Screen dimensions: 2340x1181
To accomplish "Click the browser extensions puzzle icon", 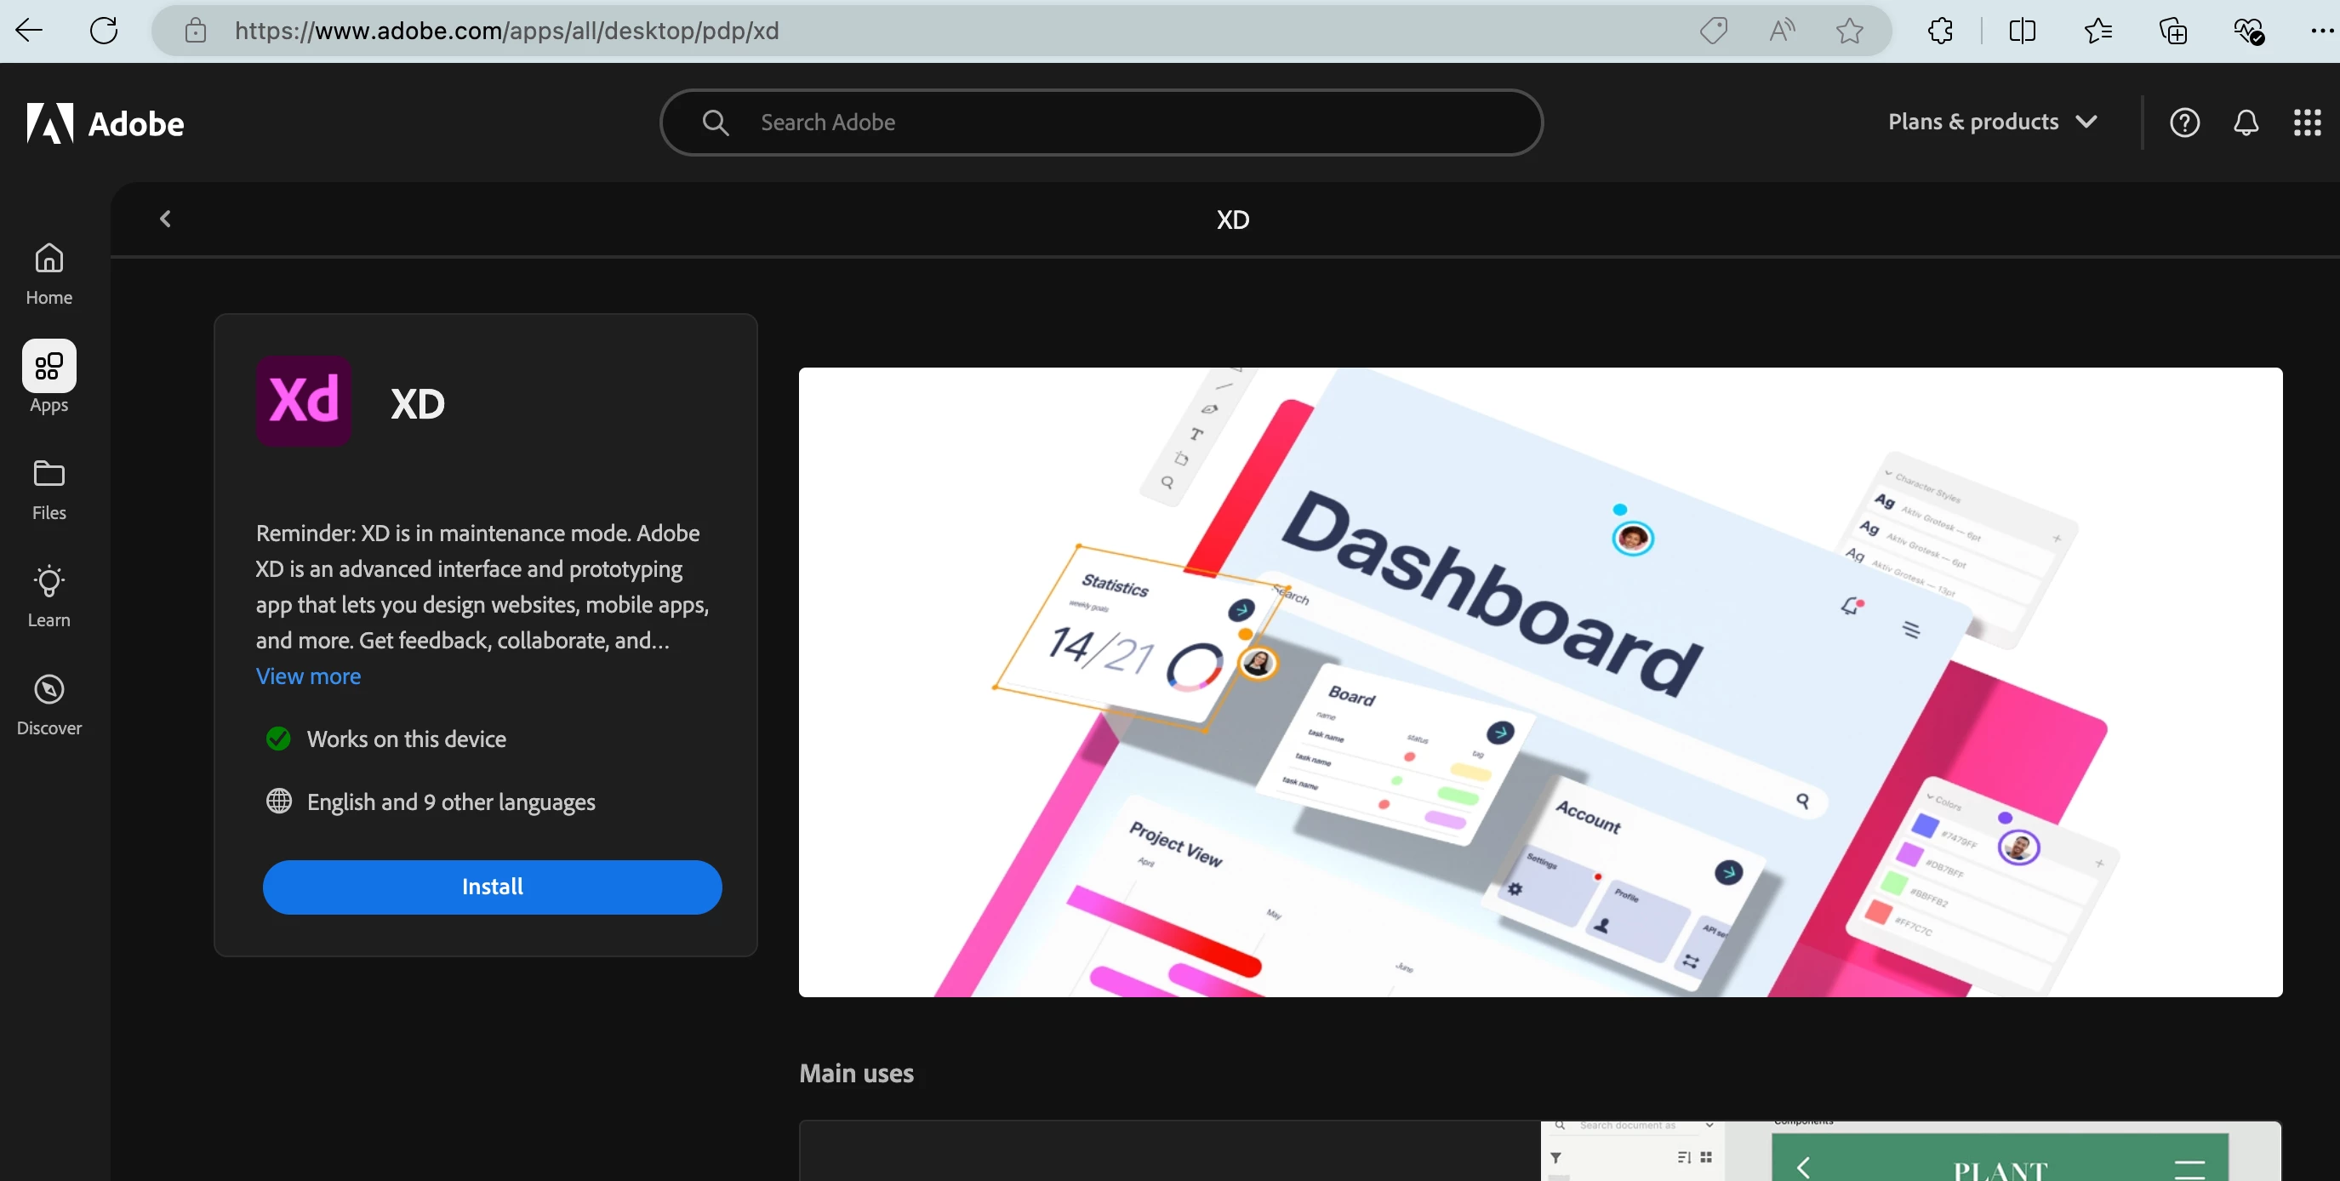I will pos(1939,31).
